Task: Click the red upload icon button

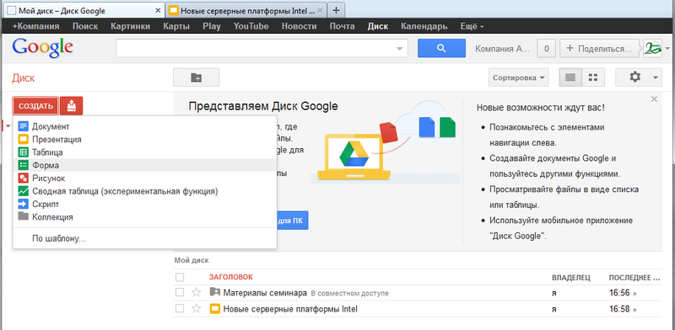Action: pos(72,106)
